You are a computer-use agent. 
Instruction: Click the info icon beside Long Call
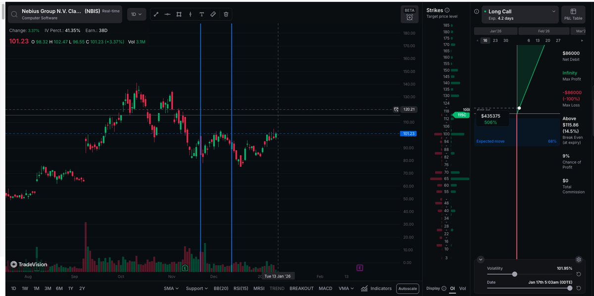[477, 11]
